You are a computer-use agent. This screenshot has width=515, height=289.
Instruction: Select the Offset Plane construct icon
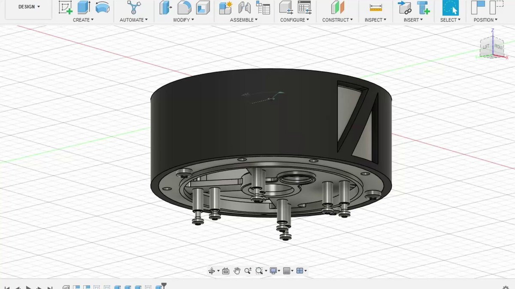(x=338, y=8)
